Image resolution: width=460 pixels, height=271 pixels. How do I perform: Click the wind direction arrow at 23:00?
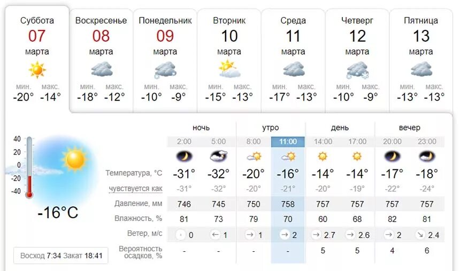coord(420,235)
